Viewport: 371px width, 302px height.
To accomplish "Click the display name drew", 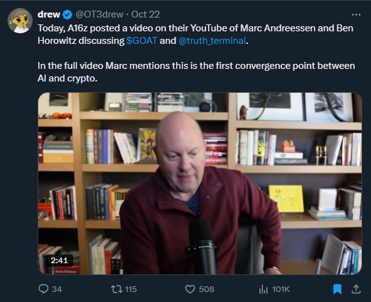I will coord(49,14).
